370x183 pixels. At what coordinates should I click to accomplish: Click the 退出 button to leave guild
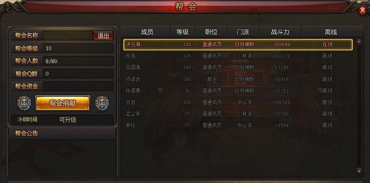(103, 36)
